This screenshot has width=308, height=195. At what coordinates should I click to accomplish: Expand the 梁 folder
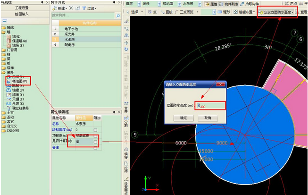6,59
